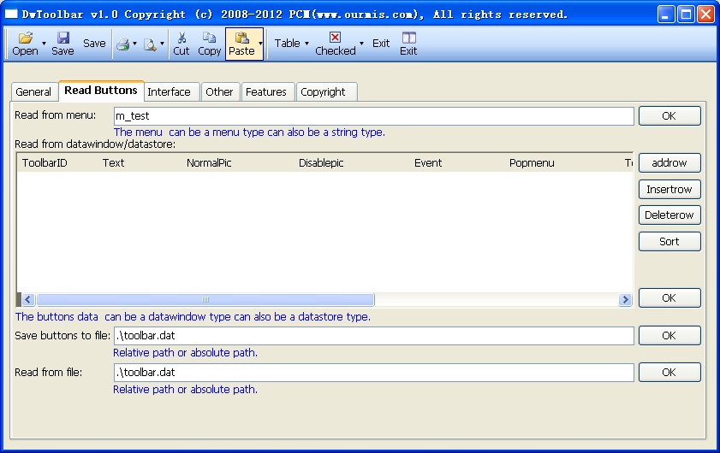Click the Save floppy disk icon
The height and width of the screenshot is (453, 720).
point(62,38)
